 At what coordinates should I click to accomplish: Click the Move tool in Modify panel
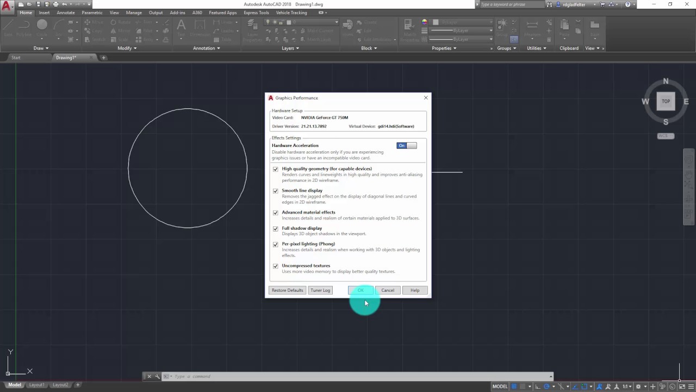tap(95, 22)
